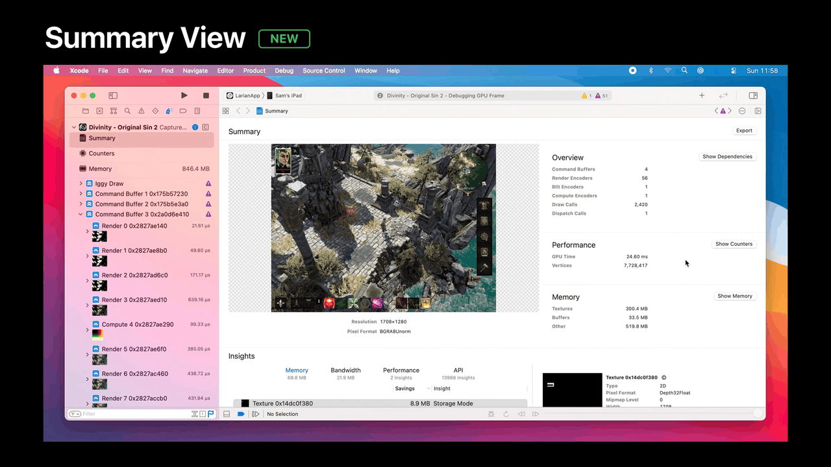Open the Find navigator magnifier icon
831x467 pixels.
click(x=127, y=111)
